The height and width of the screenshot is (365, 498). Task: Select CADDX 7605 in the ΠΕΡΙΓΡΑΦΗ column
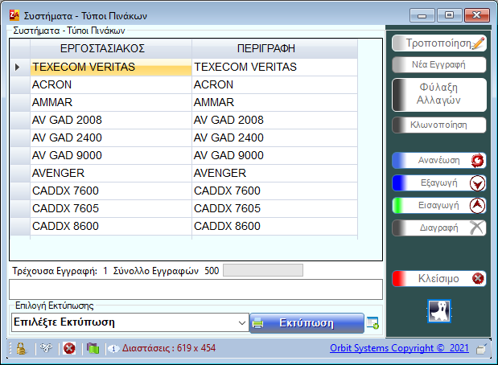274,209
